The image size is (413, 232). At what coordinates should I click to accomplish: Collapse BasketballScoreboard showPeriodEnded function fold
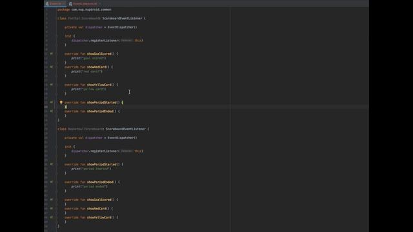coord(57,182)
